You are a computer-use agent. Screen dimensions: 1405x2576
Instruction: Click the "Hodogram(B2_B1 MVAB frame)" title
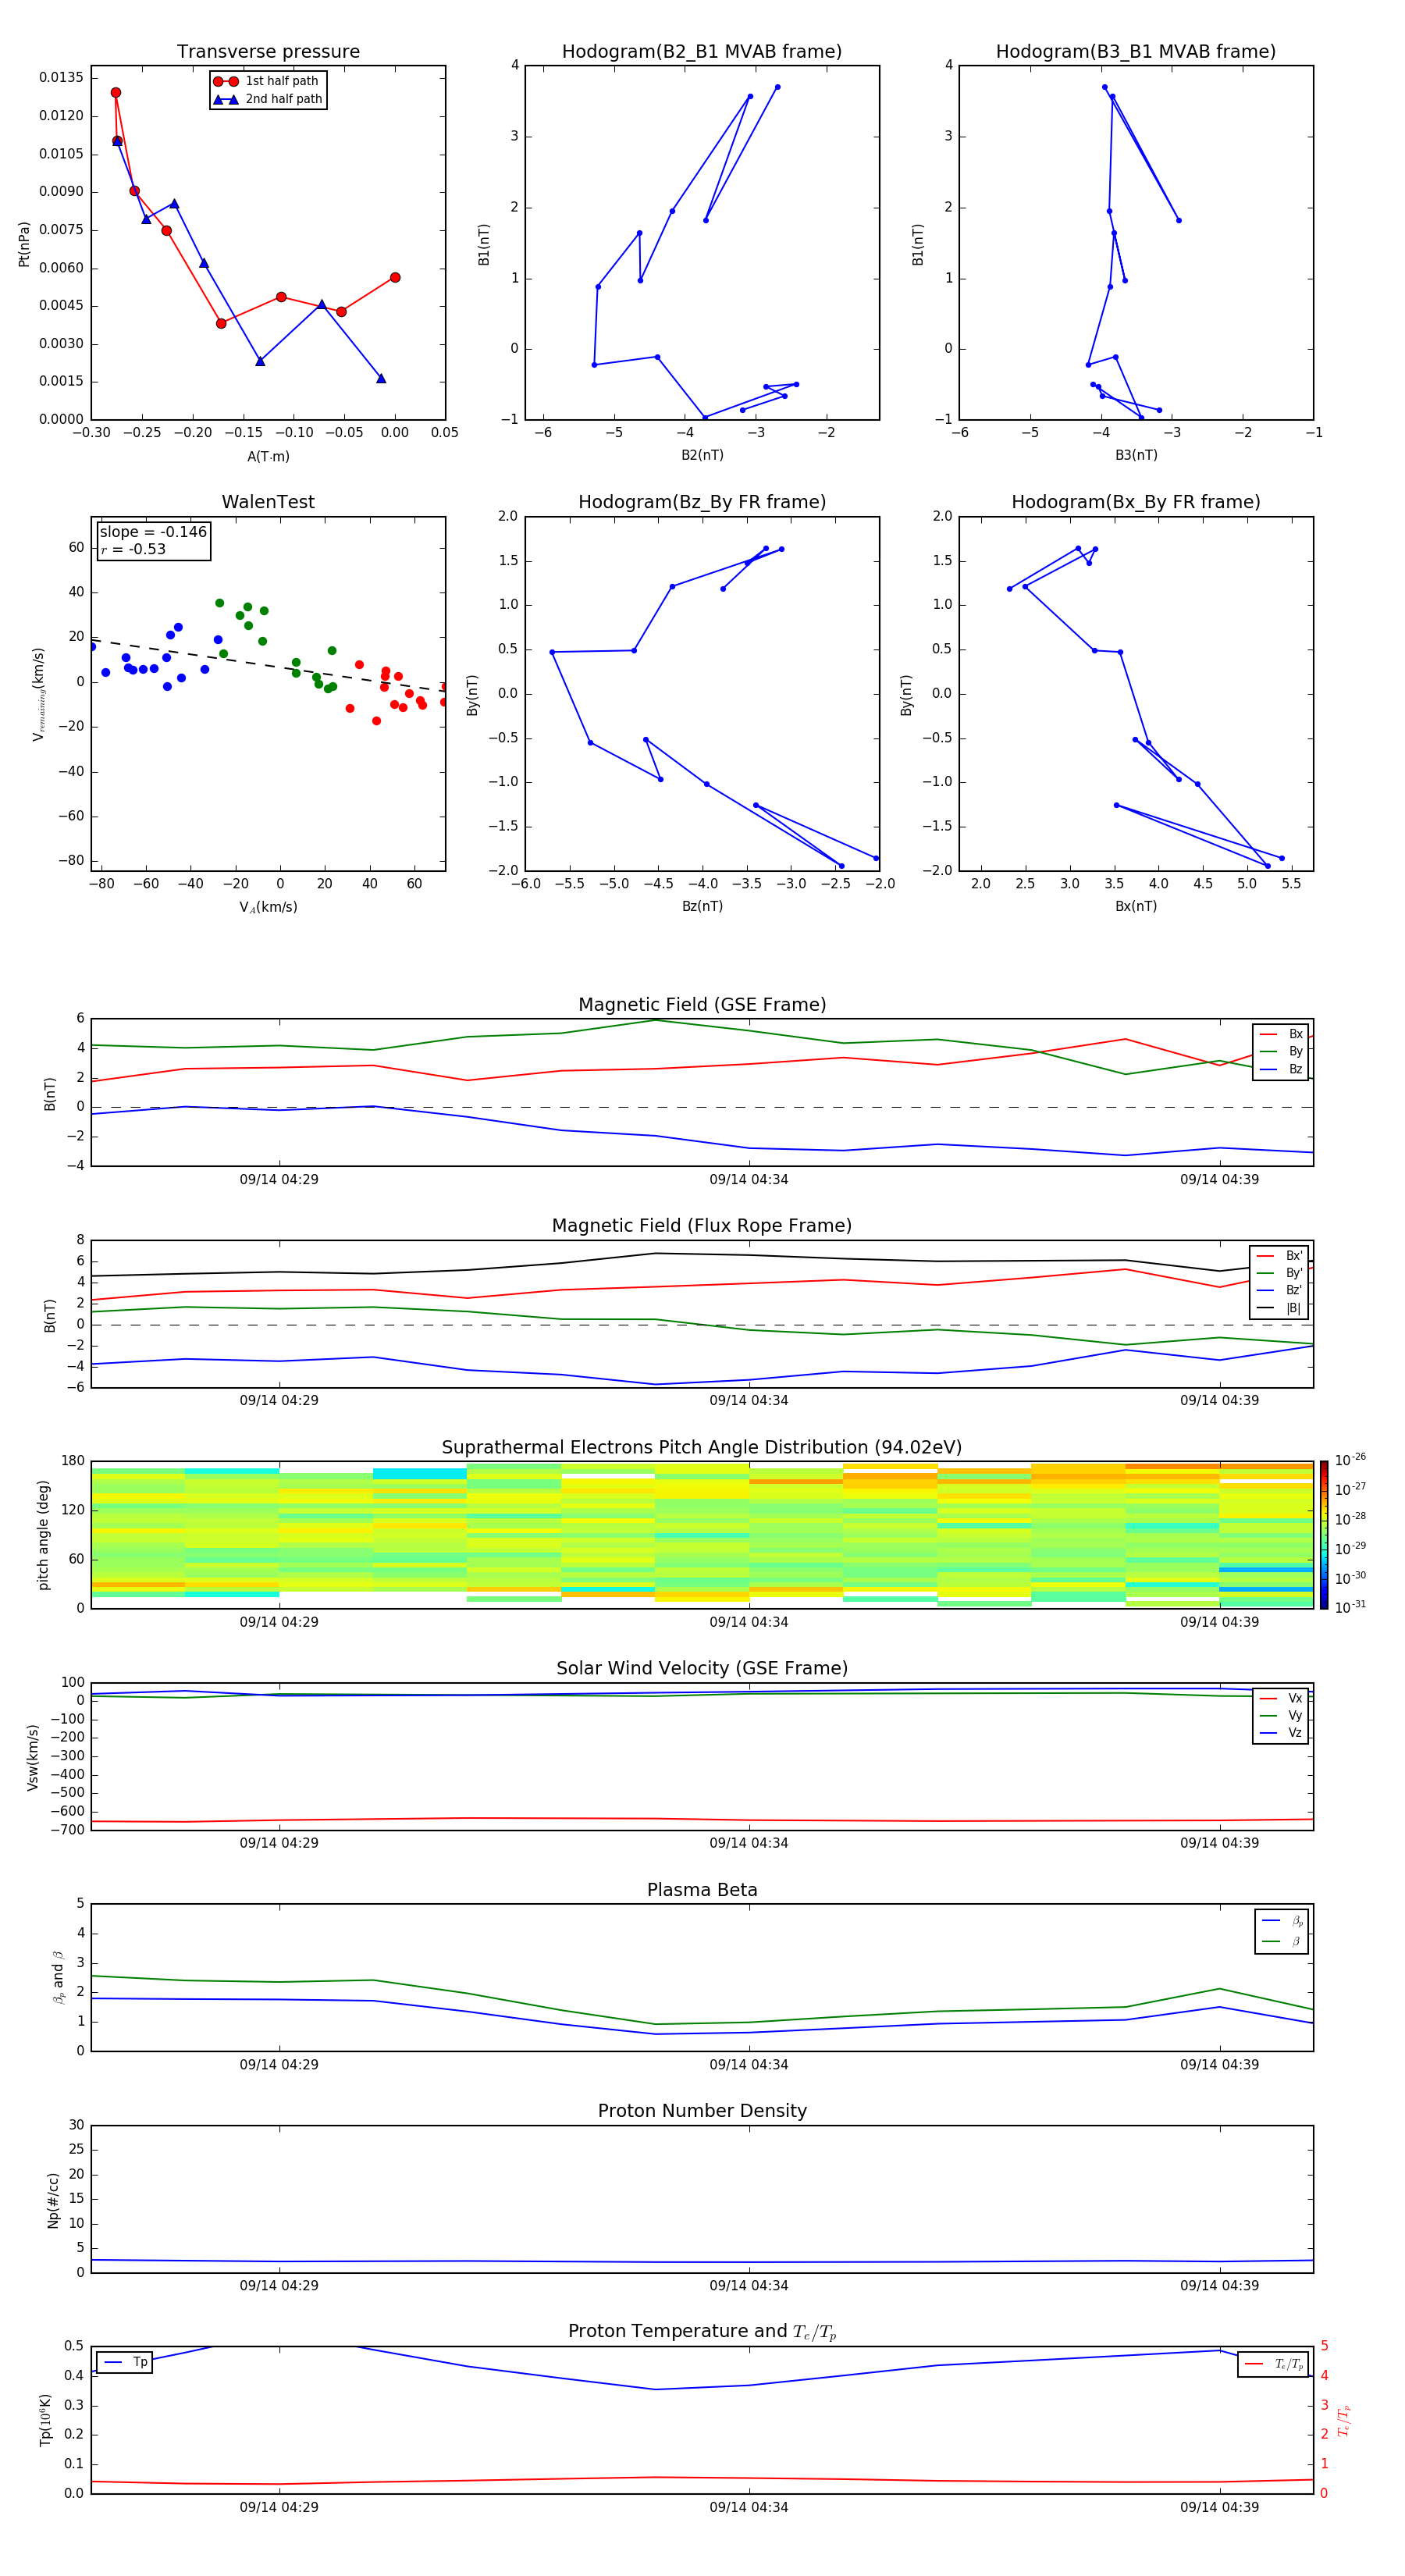702,52
